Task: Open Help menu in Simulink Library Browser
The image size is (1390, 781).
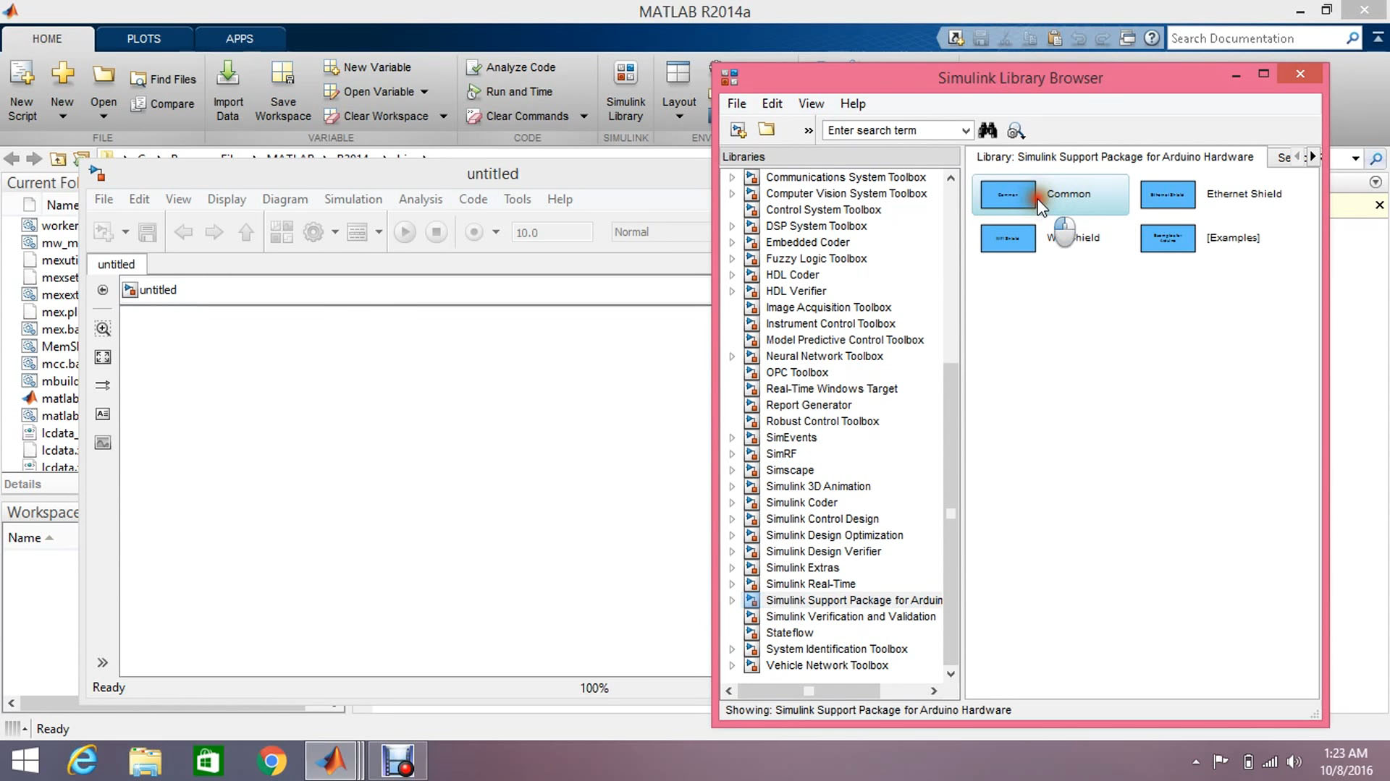Action: (853, 104)
